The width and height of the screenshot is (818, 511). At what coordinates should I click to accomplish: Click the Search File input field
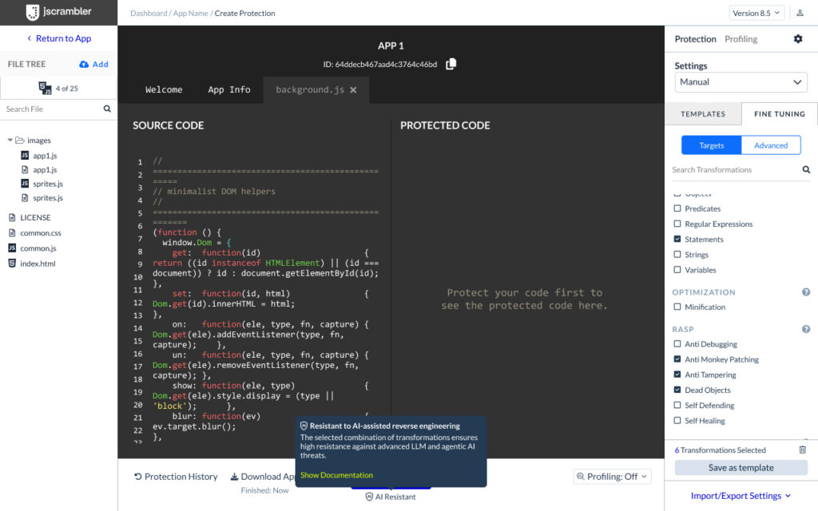(52, 109)
